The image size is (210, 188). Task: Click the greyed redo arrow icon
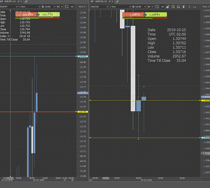tap(189, 7)
